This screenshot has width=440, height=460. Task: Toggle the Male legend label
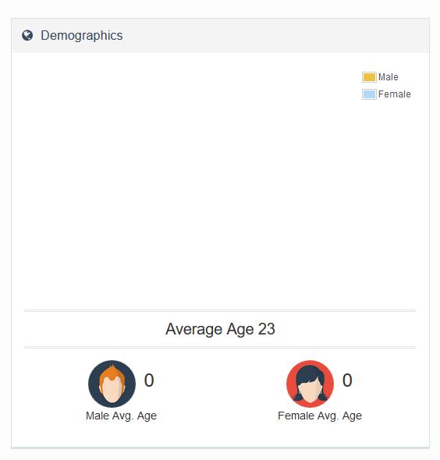click(388, 77)
